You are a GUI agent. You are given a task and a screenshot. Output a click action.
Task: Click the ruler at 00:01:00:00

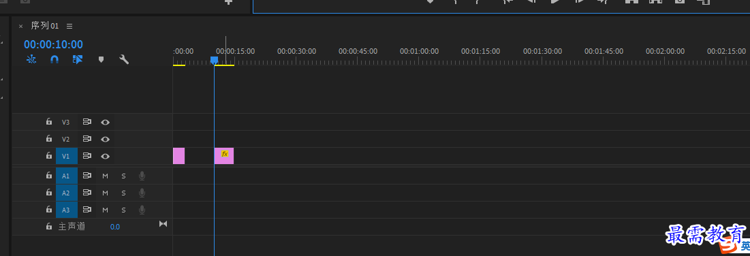tap(419, 51)
